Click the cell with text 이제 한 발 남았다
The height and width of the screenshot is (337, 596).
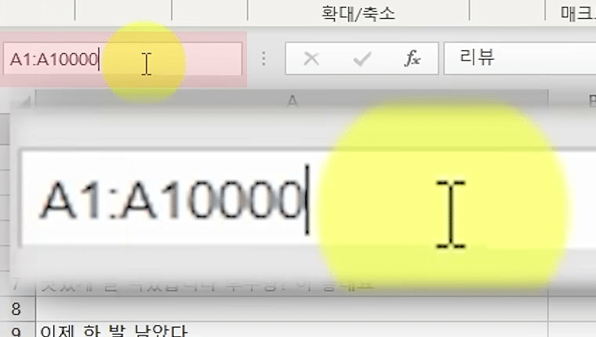pos(292,330)
